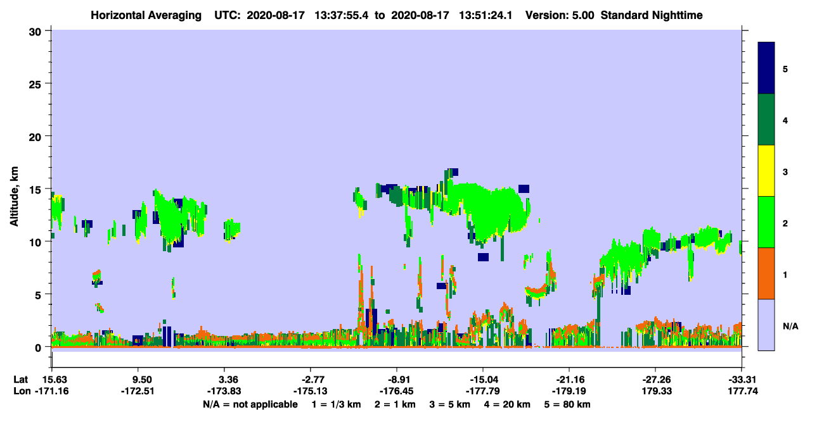Click the latitude value -27.26
824x422 pixels.
pyautogui.click(x=655, y=380)
